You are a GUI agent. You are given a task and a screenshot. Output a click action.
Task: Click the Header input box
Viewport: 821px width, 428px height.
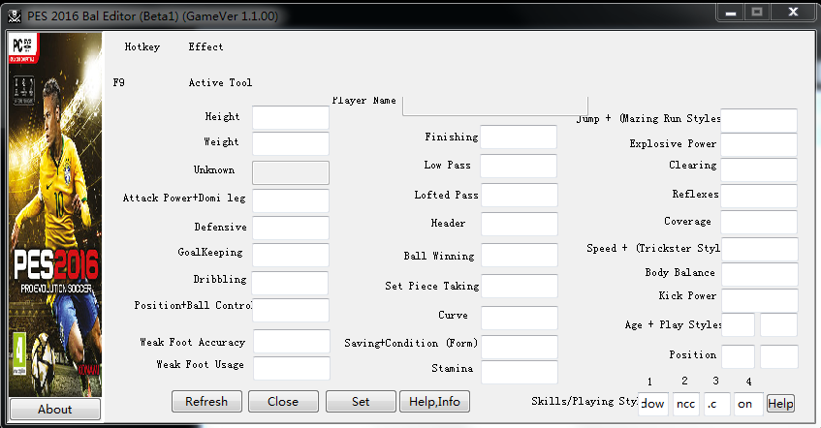[520, 224]
